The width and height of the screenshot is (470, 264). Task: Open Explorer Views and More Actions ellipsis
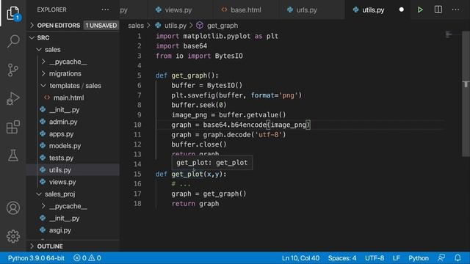pos(105,10)
